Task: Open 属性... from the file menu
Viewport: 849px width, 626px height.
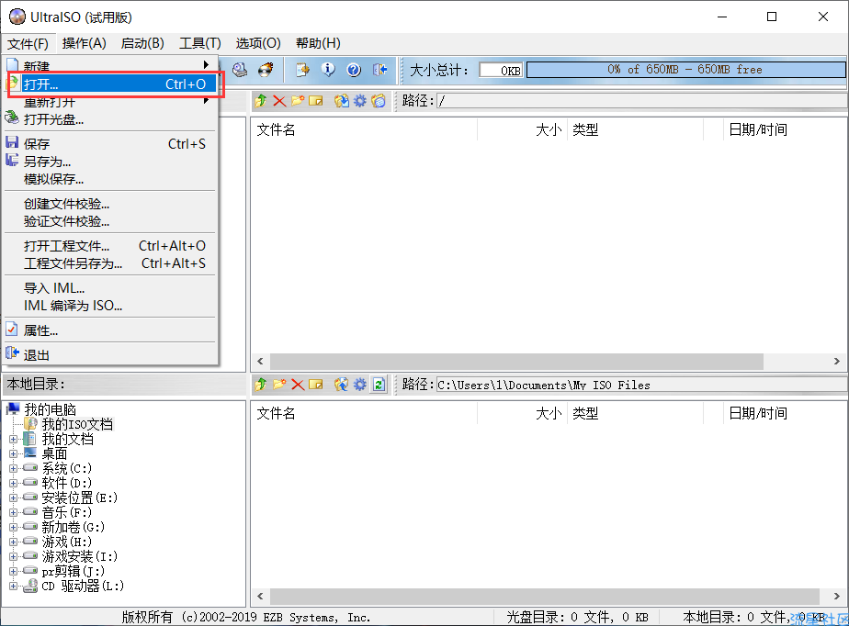Action: (111, 330)
